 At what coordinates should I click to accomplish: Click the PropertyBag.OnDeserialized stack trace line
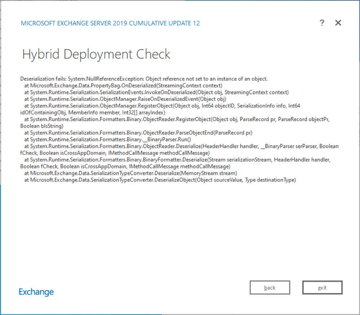[x=123, y=86]
